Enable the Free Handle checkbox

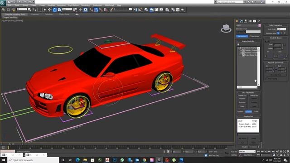267,78
